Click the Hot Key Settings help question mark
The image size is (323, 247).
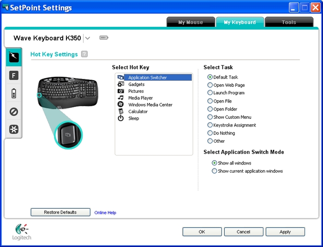(x=84, y=54)
